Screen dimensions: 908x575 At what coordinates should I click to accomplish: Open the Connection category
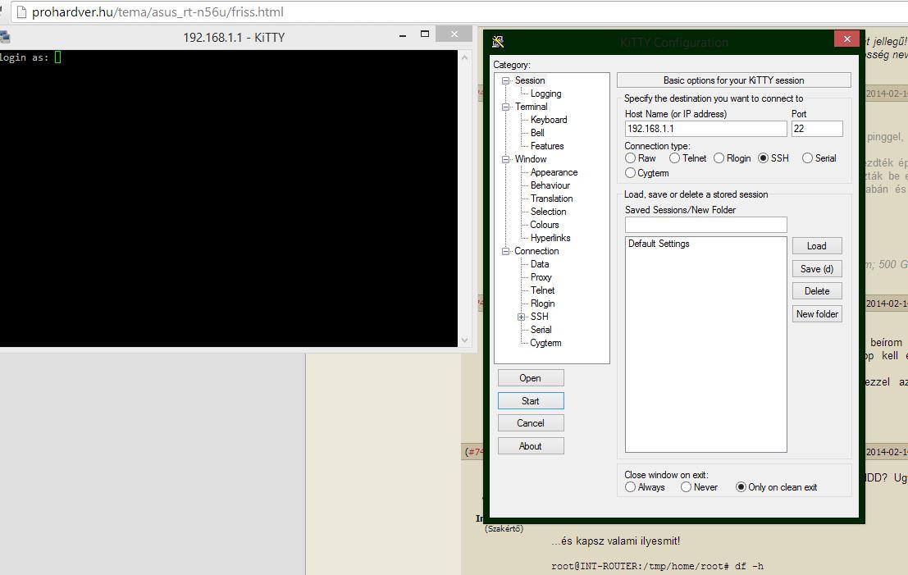point(536,251)
